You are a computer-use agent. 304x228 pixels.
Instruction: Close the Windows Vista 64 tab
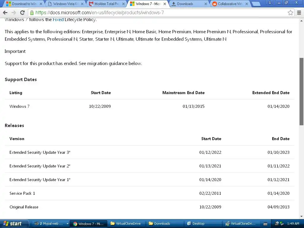82,4
